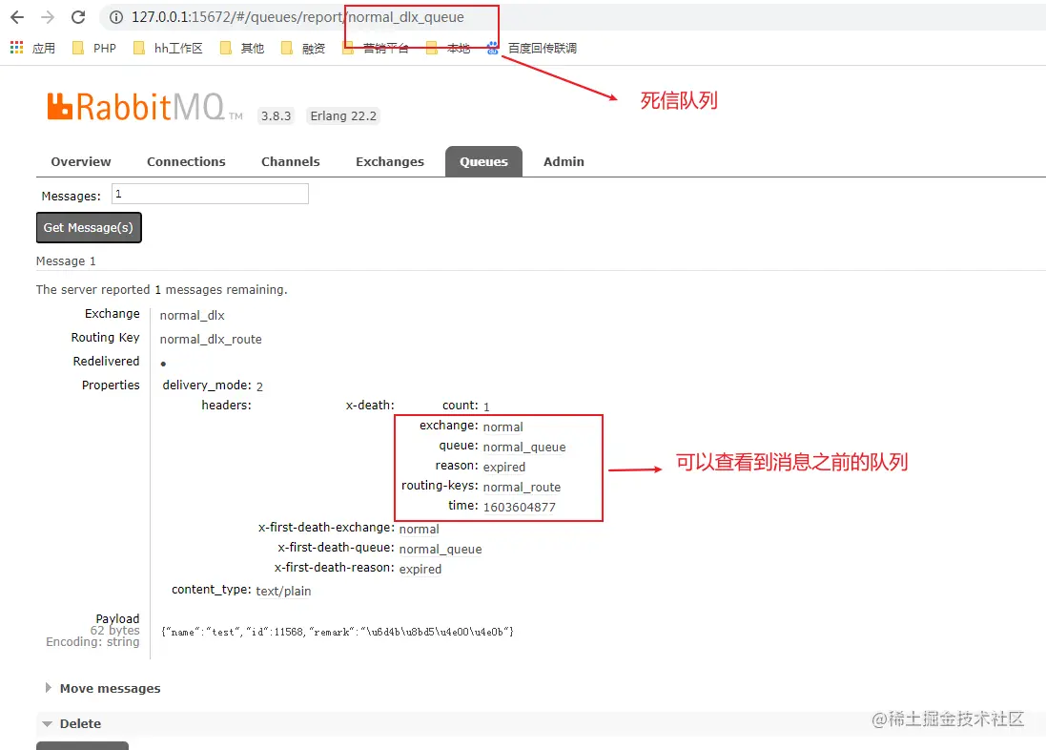This screenshot has width=1046, height=750.
Task: Click the time value 1603604877
Action: [x=519, y=507]
